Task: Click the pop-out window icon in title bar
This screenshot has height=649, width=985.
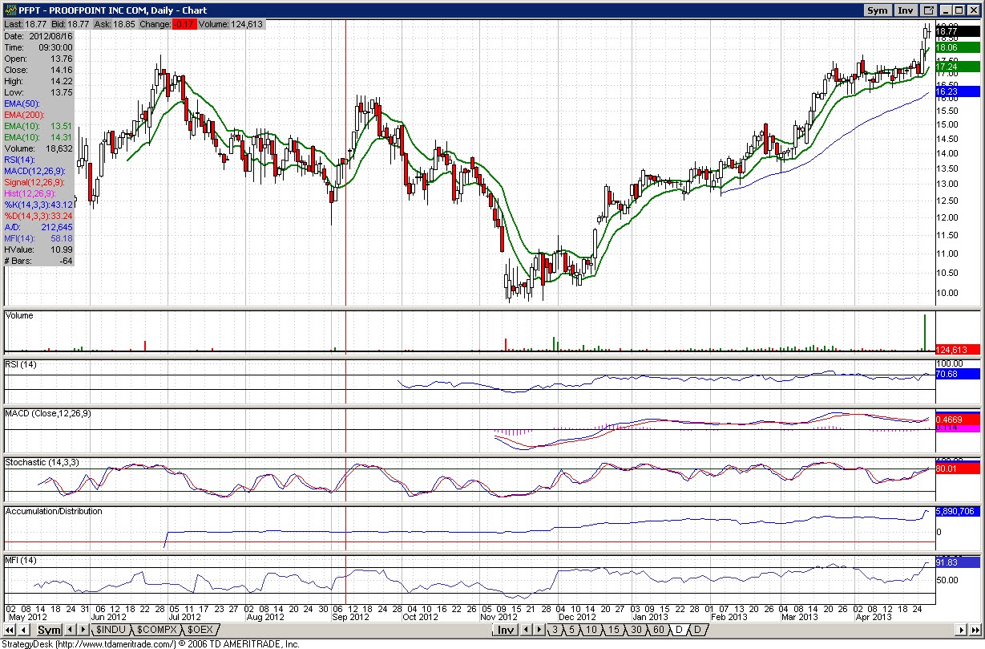Action: pyautogui.click(x=929, y=10)
